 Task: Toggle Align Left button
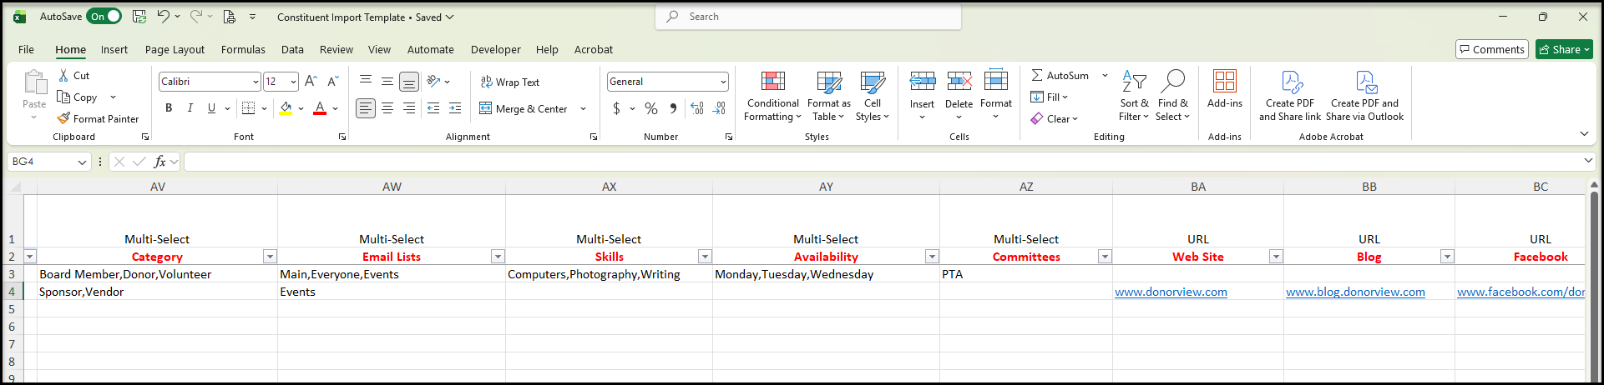pos(366,108)
